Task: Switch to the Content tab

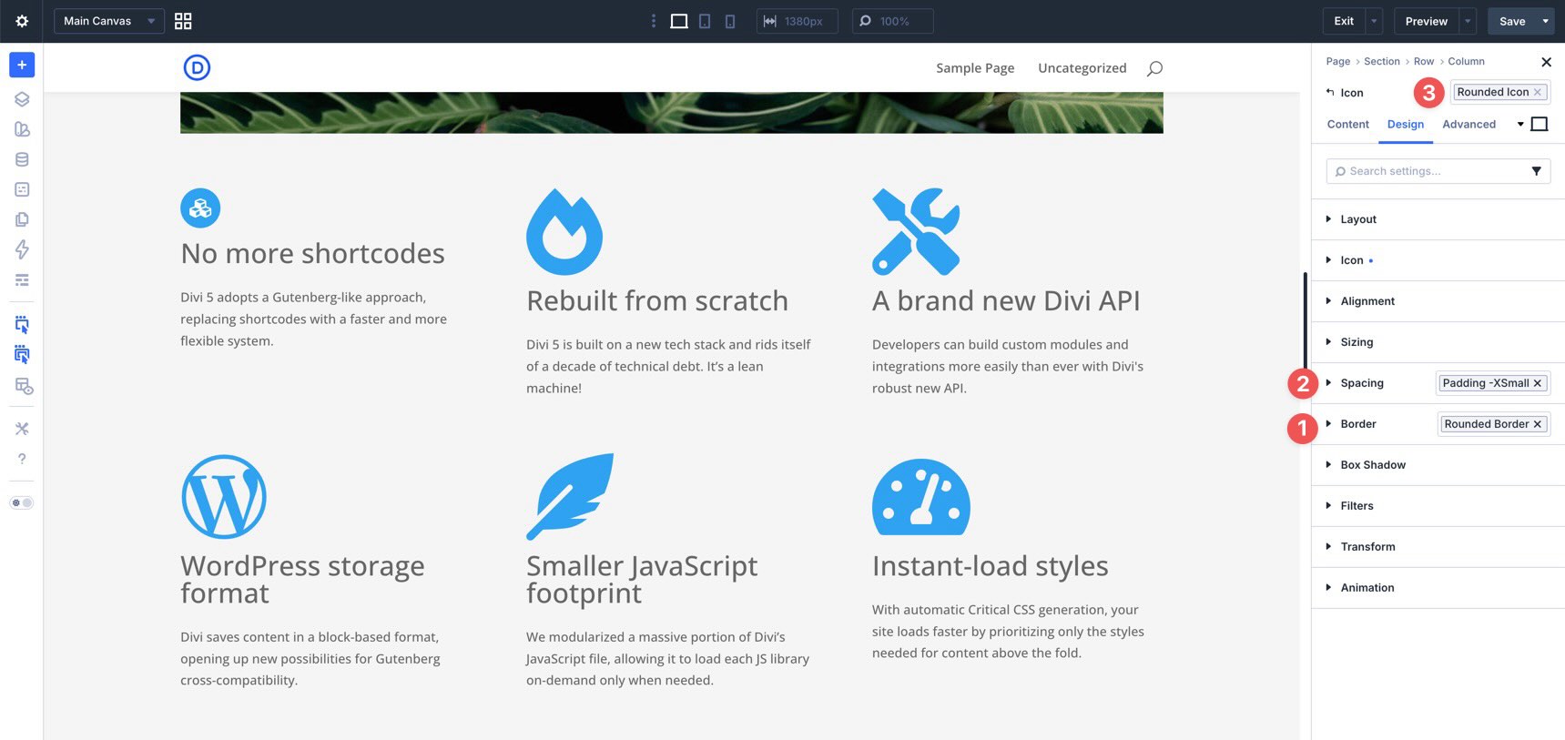Action: tap(1347, 125)
